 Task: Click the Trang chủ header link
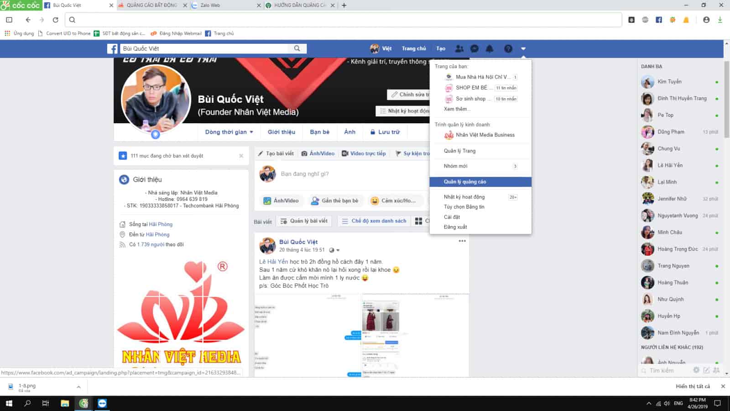click(414, 48)
